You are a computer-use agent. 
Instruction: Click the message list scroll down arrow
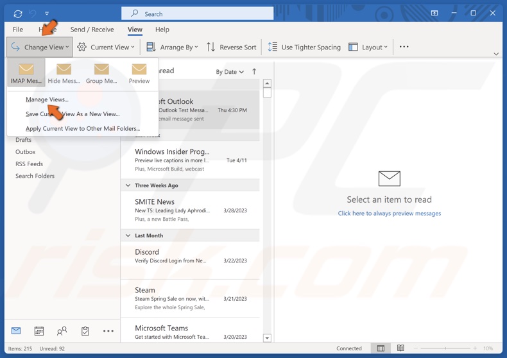[x=267, y=338]
